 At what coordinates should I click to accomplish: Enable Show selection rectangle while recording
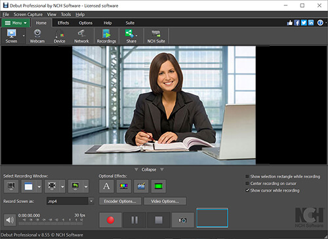pos(247,176)
